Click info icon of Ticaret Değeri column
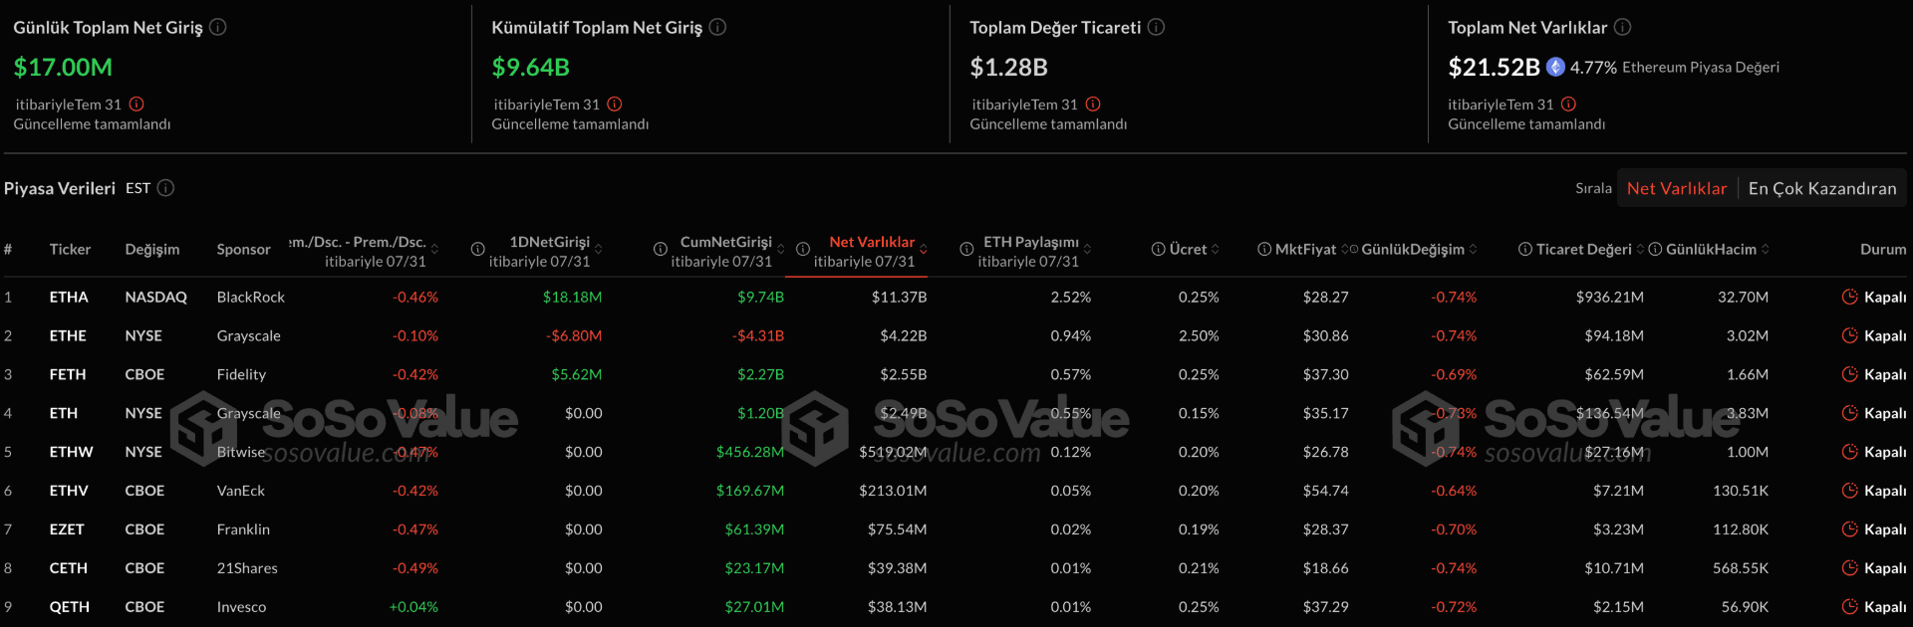This screenshot has height=627, width=1913. tap(1525, 249)
